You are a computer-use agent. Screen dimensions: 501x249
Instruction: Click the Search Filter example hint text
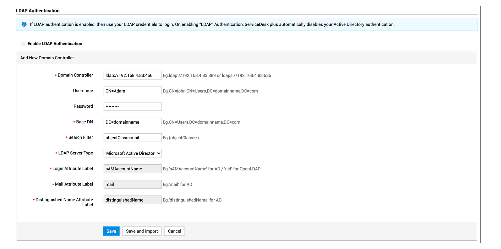pyautogui.click(x=181, y=138)
